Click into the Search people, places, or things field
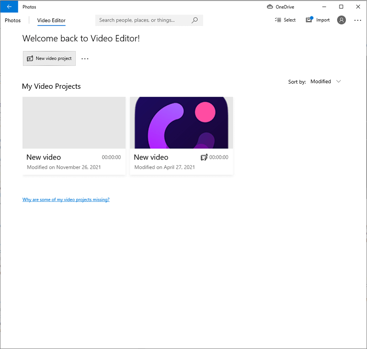Viewport: 367px width, 349px height. pos(149,20)
